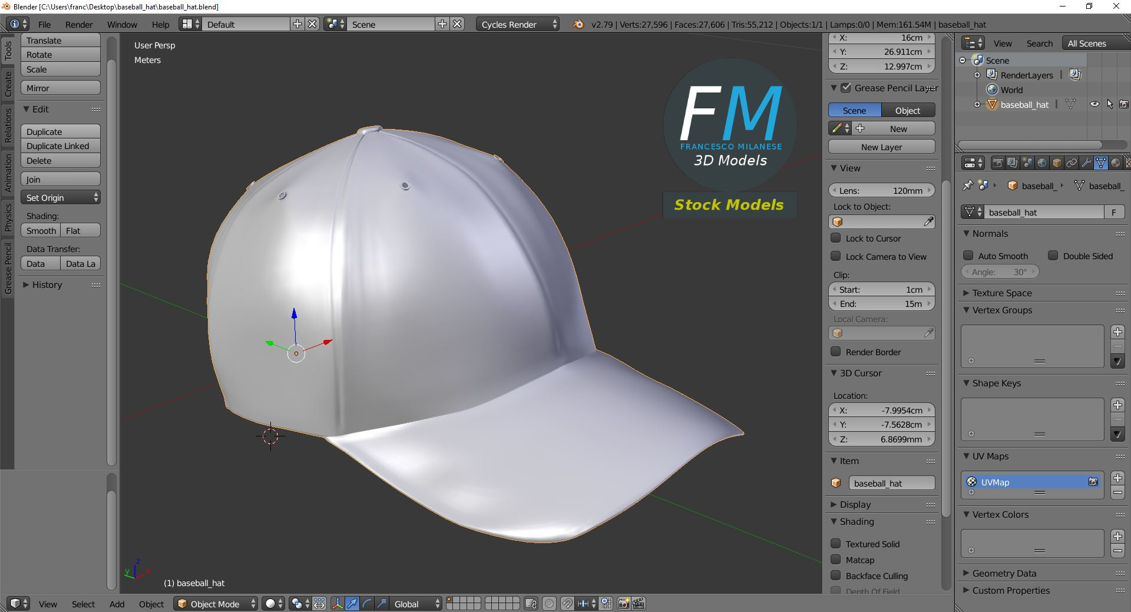Toggle the 3D manipulator axes icon
The image size is (1131, 612).
coord(338,604)
